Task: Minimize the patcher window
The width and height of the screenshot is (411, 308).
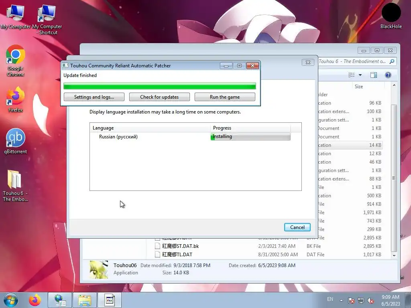Action: tap(226, 65)
